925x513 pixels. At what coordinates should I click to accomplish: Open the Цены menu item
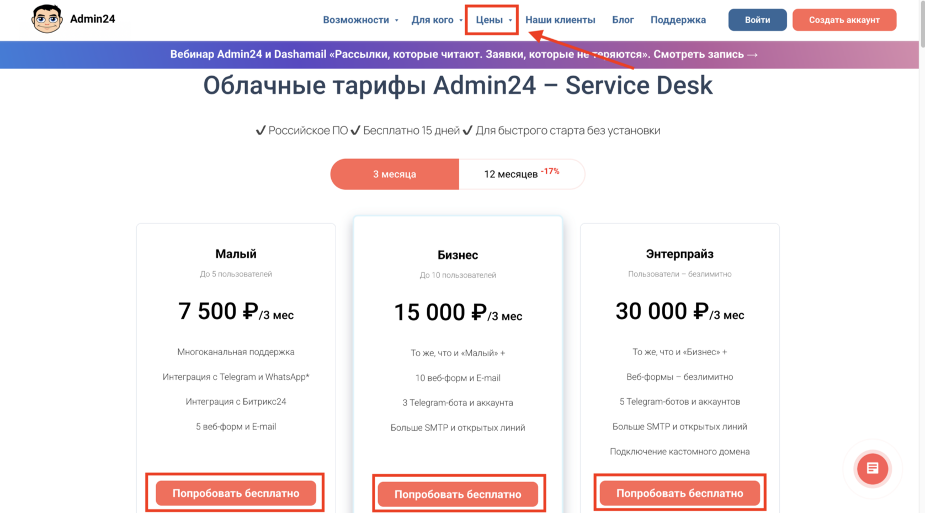pos(489,20)
